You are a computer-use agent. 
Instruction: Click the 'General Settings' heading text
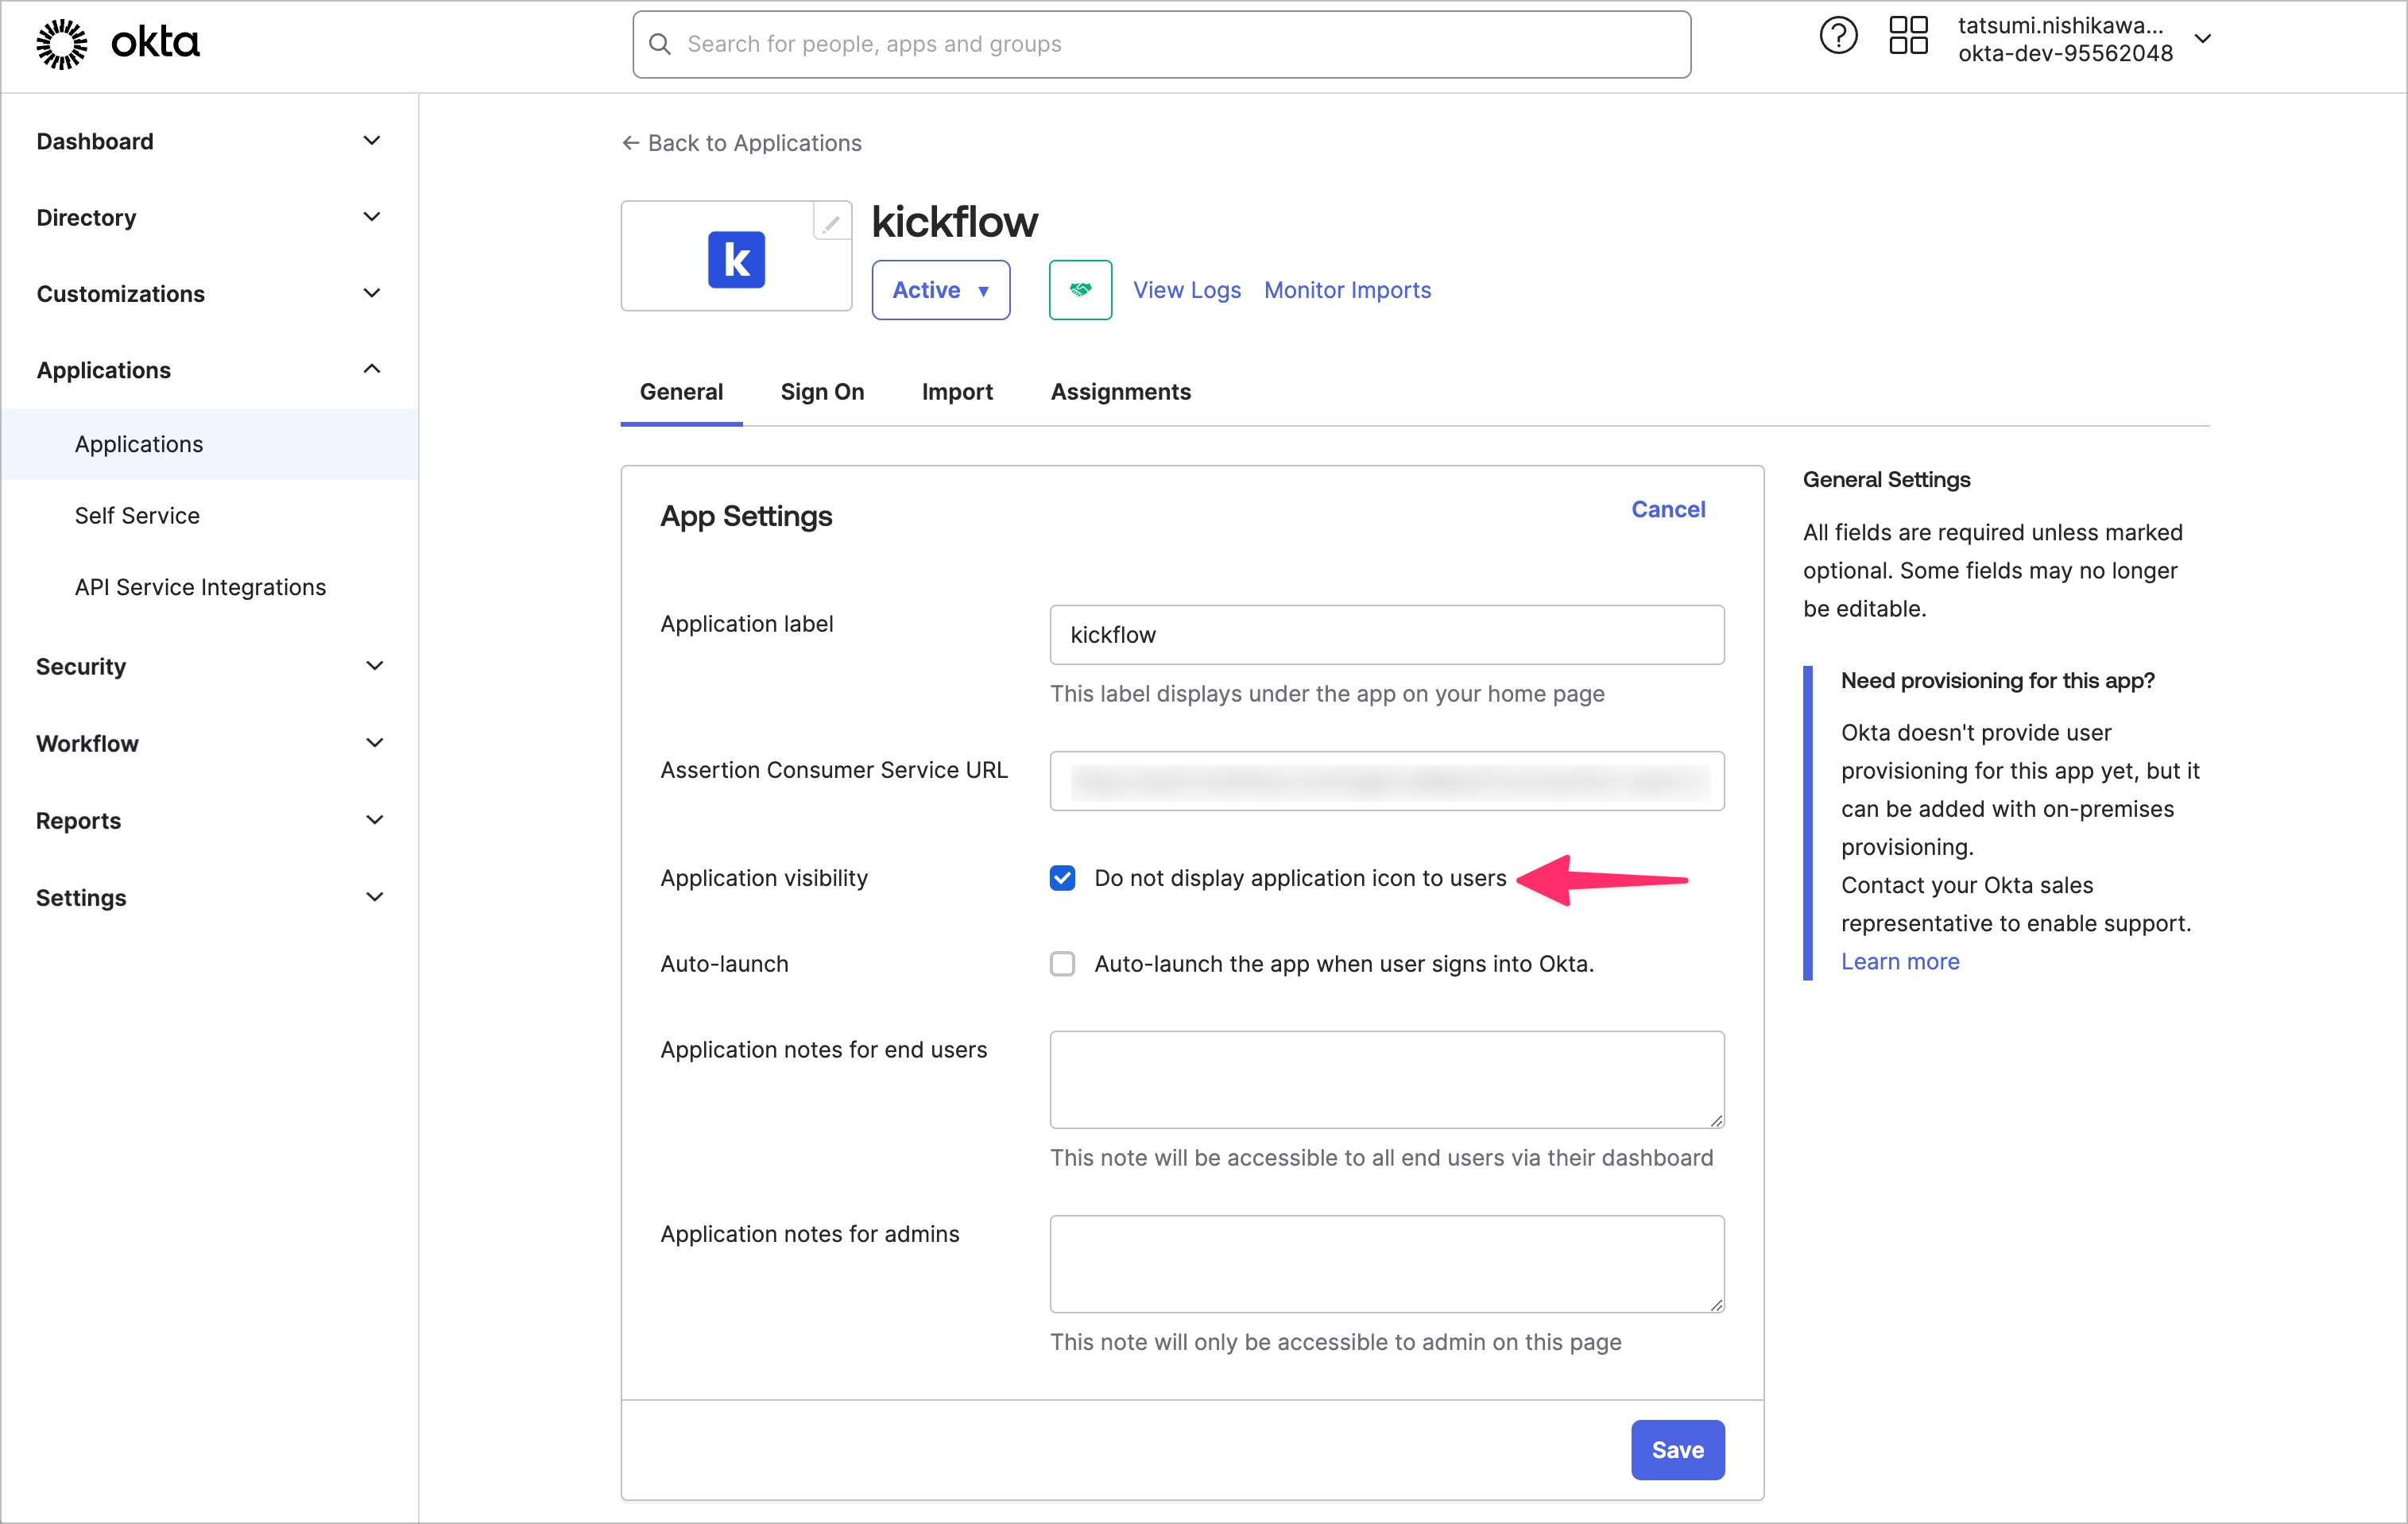coord(1886,479)
